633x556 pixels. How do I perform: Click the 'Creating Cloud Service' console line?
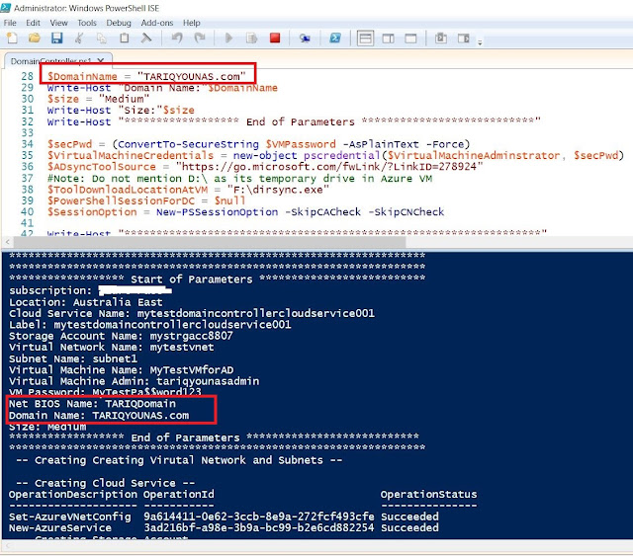[105, 483]
